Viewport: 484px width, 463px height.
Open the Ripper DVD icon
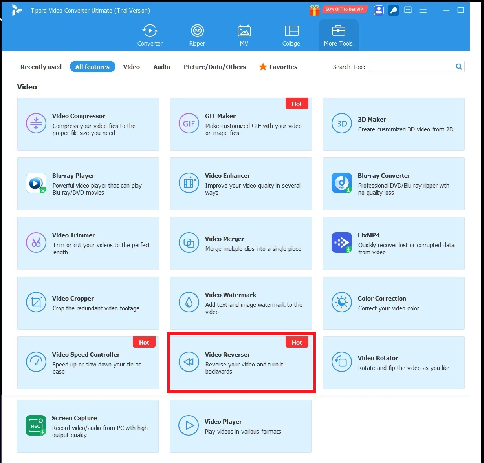click(197, 31)
